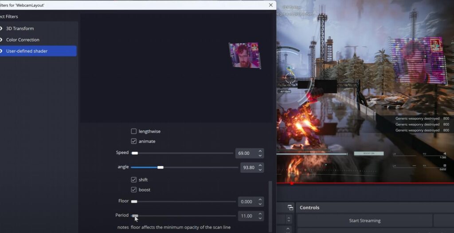The image size is (454, 233).
Task: Click the webcam overlay in OBS main preview
Action: 418,60
